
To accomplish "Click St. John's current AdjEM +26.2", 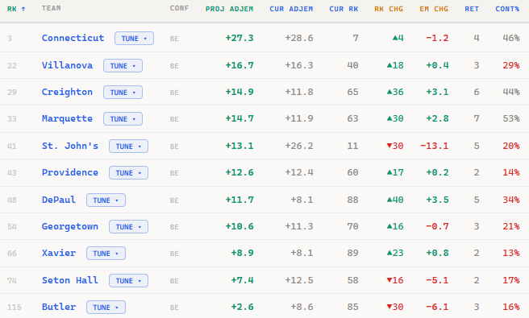I will [x=299, y=146].
